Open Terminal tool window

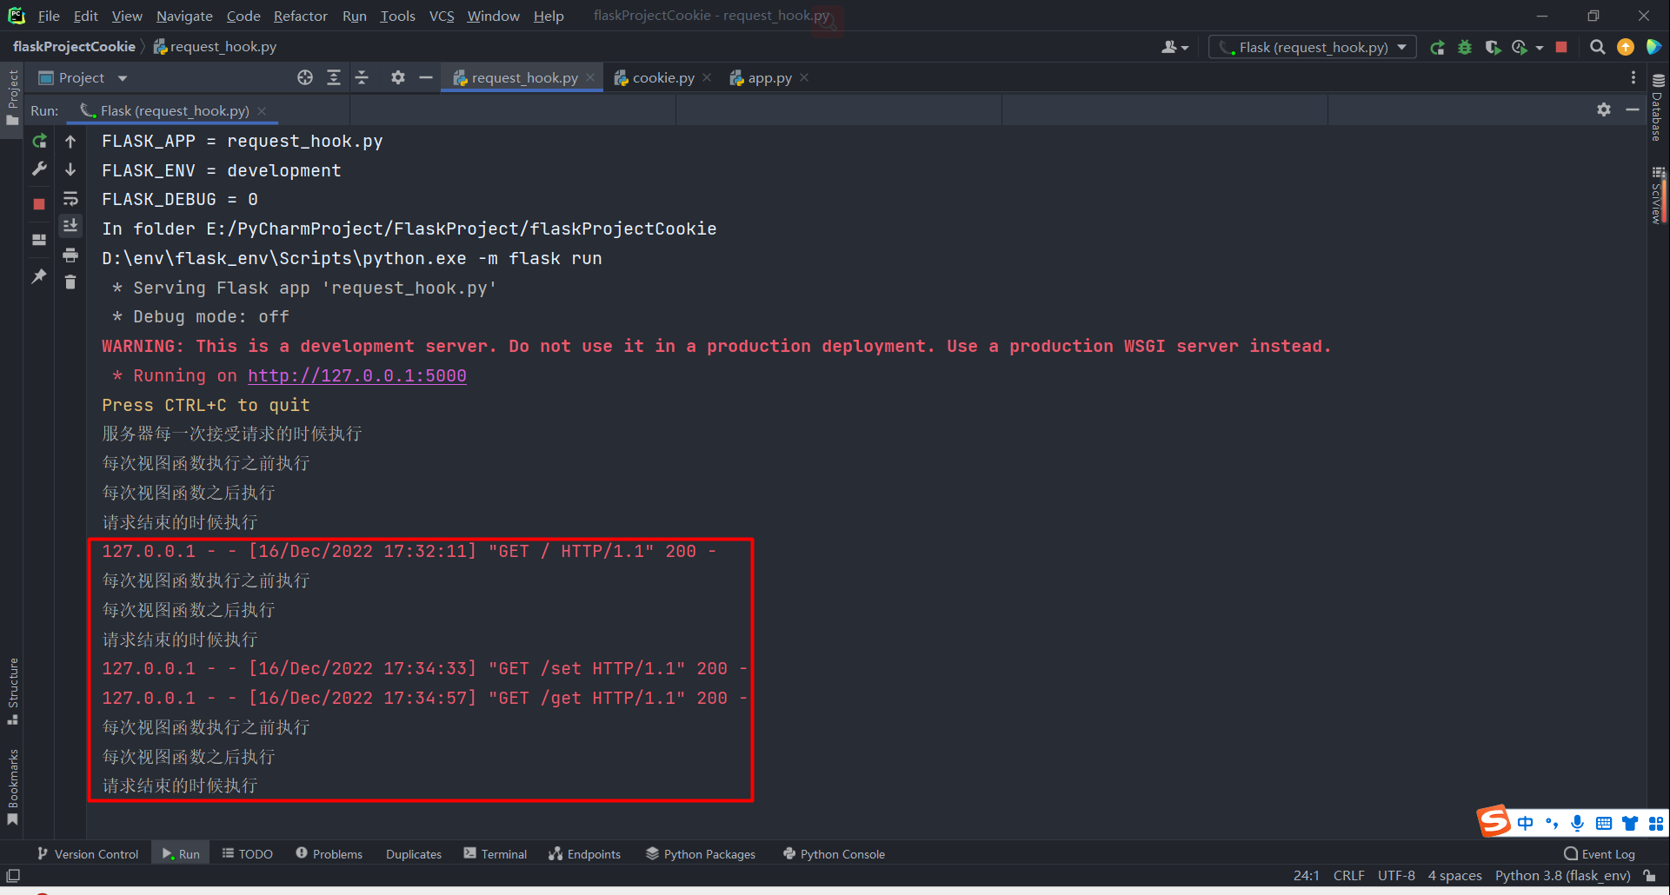pyautogui.click(x=496, y=854)
